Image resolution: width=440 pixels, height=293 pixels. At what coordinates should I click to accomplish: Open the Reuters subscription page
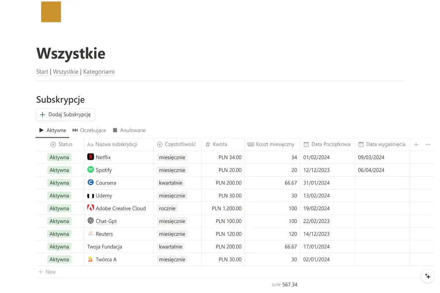[x=104, y=234]
